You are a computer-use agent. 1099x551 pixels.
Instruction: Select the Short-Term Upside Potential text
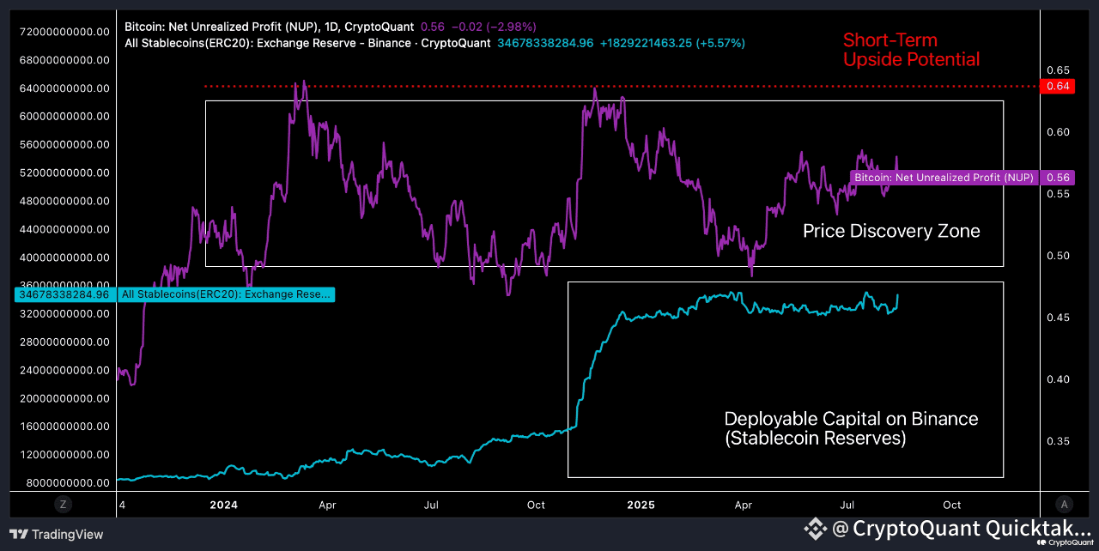pos(911,50)
